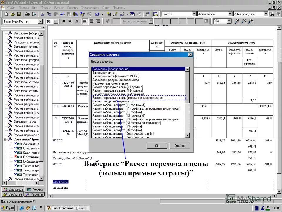Open the dropdown arrow next to Undo
282x212 pixels.
pyautogui.click(x=102, y=14)
